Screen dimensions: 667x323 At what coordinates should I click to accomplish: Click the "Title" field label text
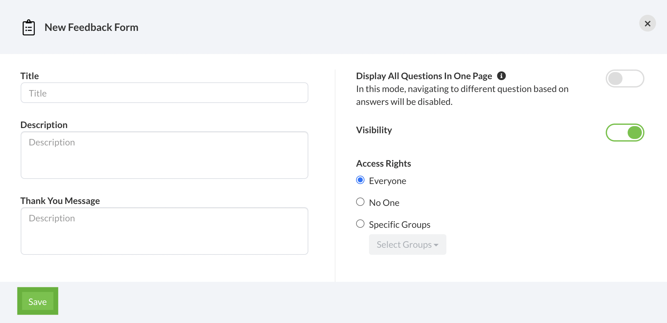(30, 76)
